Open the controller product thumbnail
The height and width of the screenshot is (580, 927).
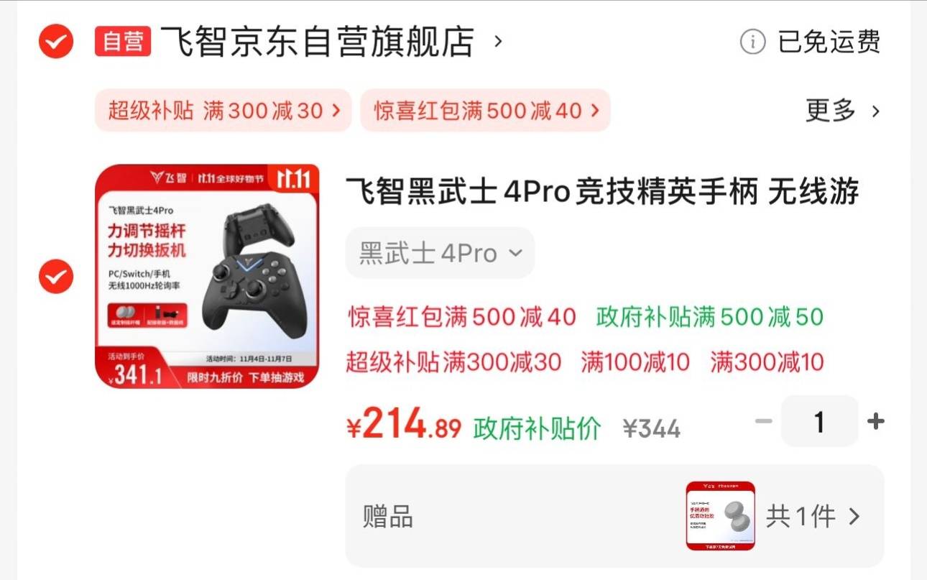207,277
